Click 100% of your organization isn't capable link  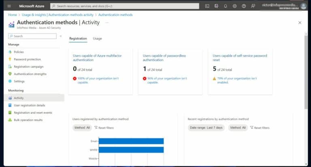coord(98,80)
